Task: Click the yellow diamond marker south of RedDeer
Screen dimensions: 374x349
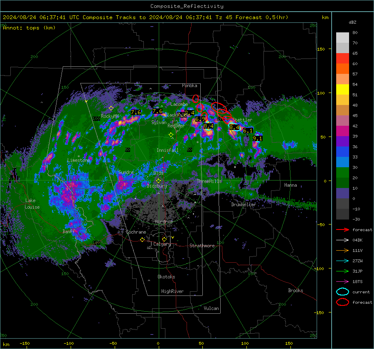Action: (x=171, y=135)
